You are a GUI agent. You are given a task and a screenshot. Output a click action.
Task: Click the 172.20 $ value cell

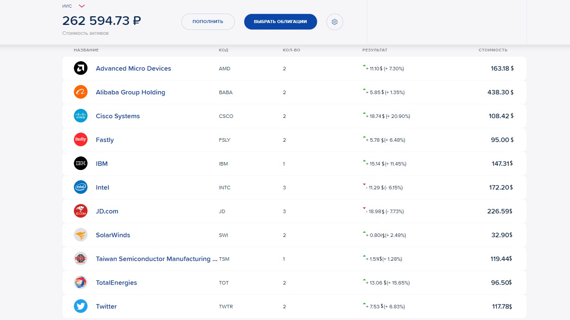501,187
